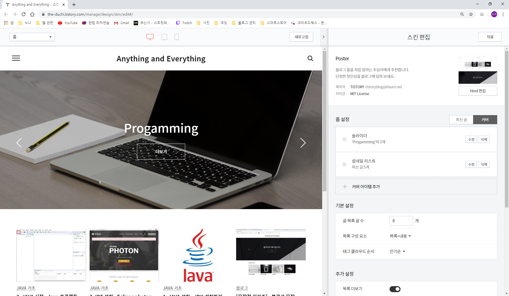Switch to tablet preview icon
Image resolution: width=509 pixels, height=296 pixels.
[x=164, y=37]
